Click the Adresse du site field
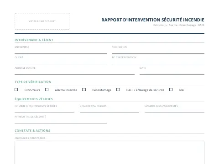Screen dimensions: 219x164 pos(74,72)
